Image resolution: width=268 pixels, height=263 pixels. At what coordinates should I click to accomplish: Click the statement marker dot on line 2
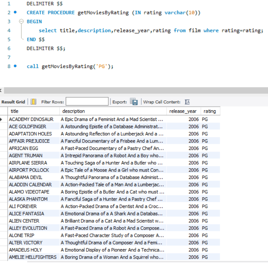[15, 12]
